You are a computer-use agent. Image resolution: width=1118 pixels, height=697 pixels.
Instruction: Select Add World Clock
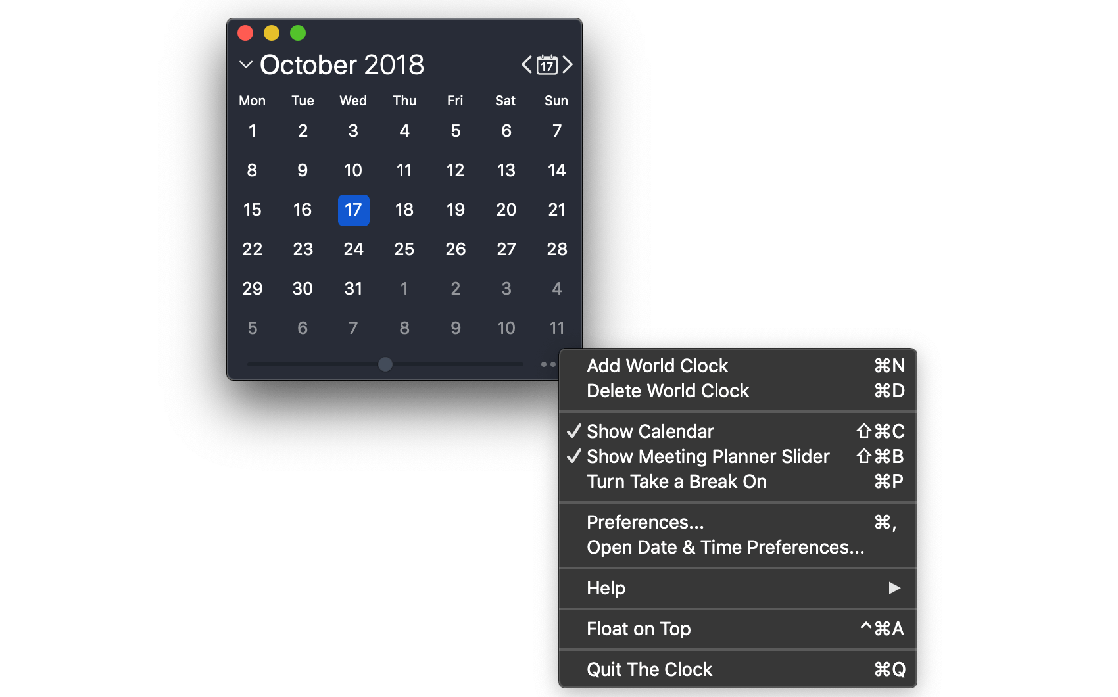coord(657,366)
